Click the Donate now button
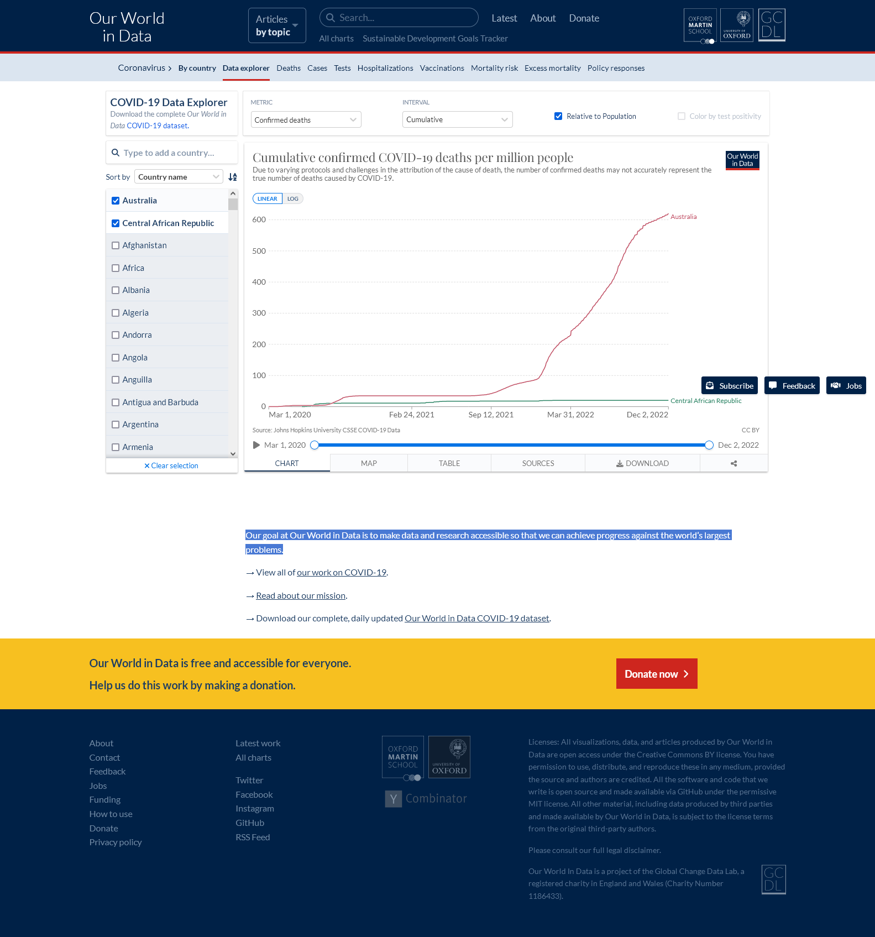The image size is (875, 937). point(657,674)
